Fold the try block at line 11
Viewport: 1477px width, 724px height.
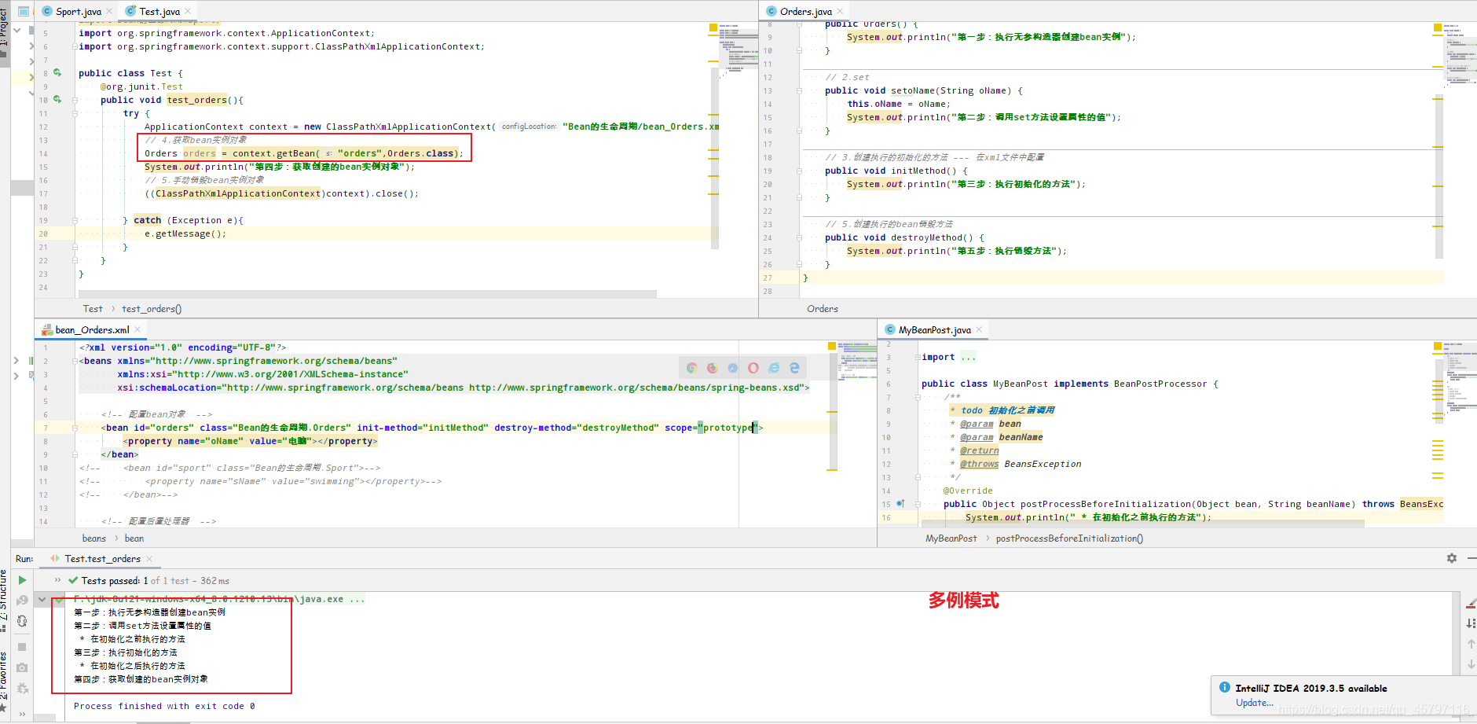point(75,113)
